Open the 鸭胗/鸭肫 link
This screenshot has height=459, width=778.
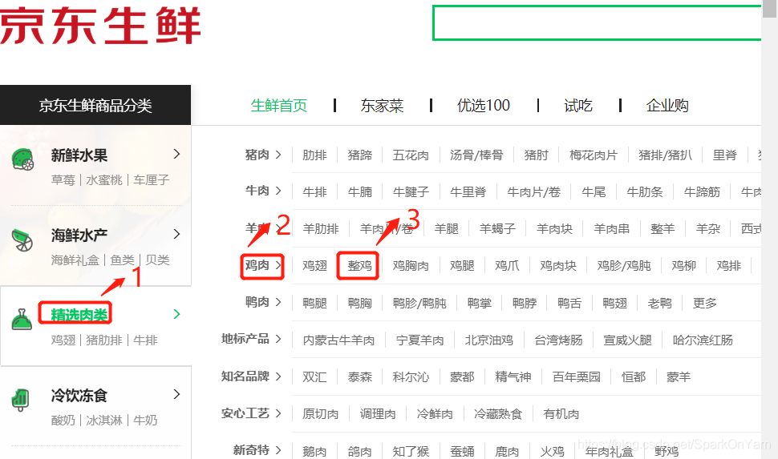pos(419,303)
